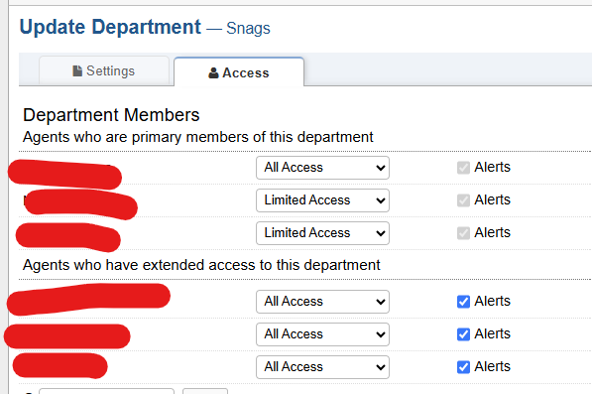This screenshot has height=394, width=592.
Task: Click 'Agents who are primary members' text
Action: pyautogui.click(x=198, y=137)
